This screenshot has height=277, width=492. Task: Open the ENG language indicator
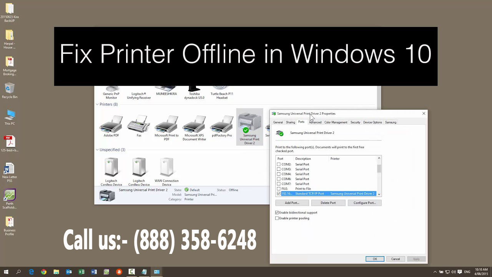[x=467, y=272]
